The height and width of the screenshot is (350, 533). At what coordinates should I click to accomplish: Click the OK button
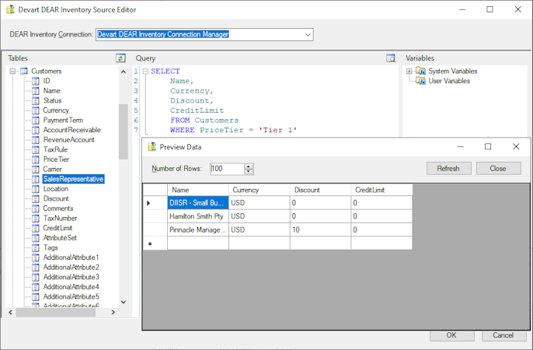pyautogui.click(x=450, y=335)
